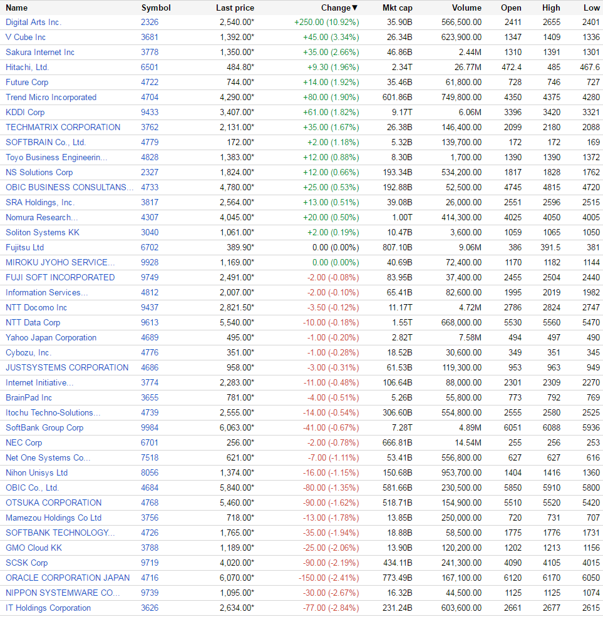Open FUJI SOFT INCORPORATED link
The height and width of the screenshot is (617, 603).
coord(60,277)
